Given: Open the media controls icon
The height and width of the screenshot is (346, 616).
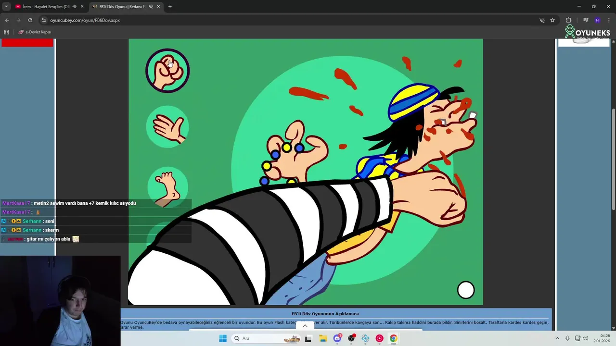Looking at the screenshot, I should point(586,20).
